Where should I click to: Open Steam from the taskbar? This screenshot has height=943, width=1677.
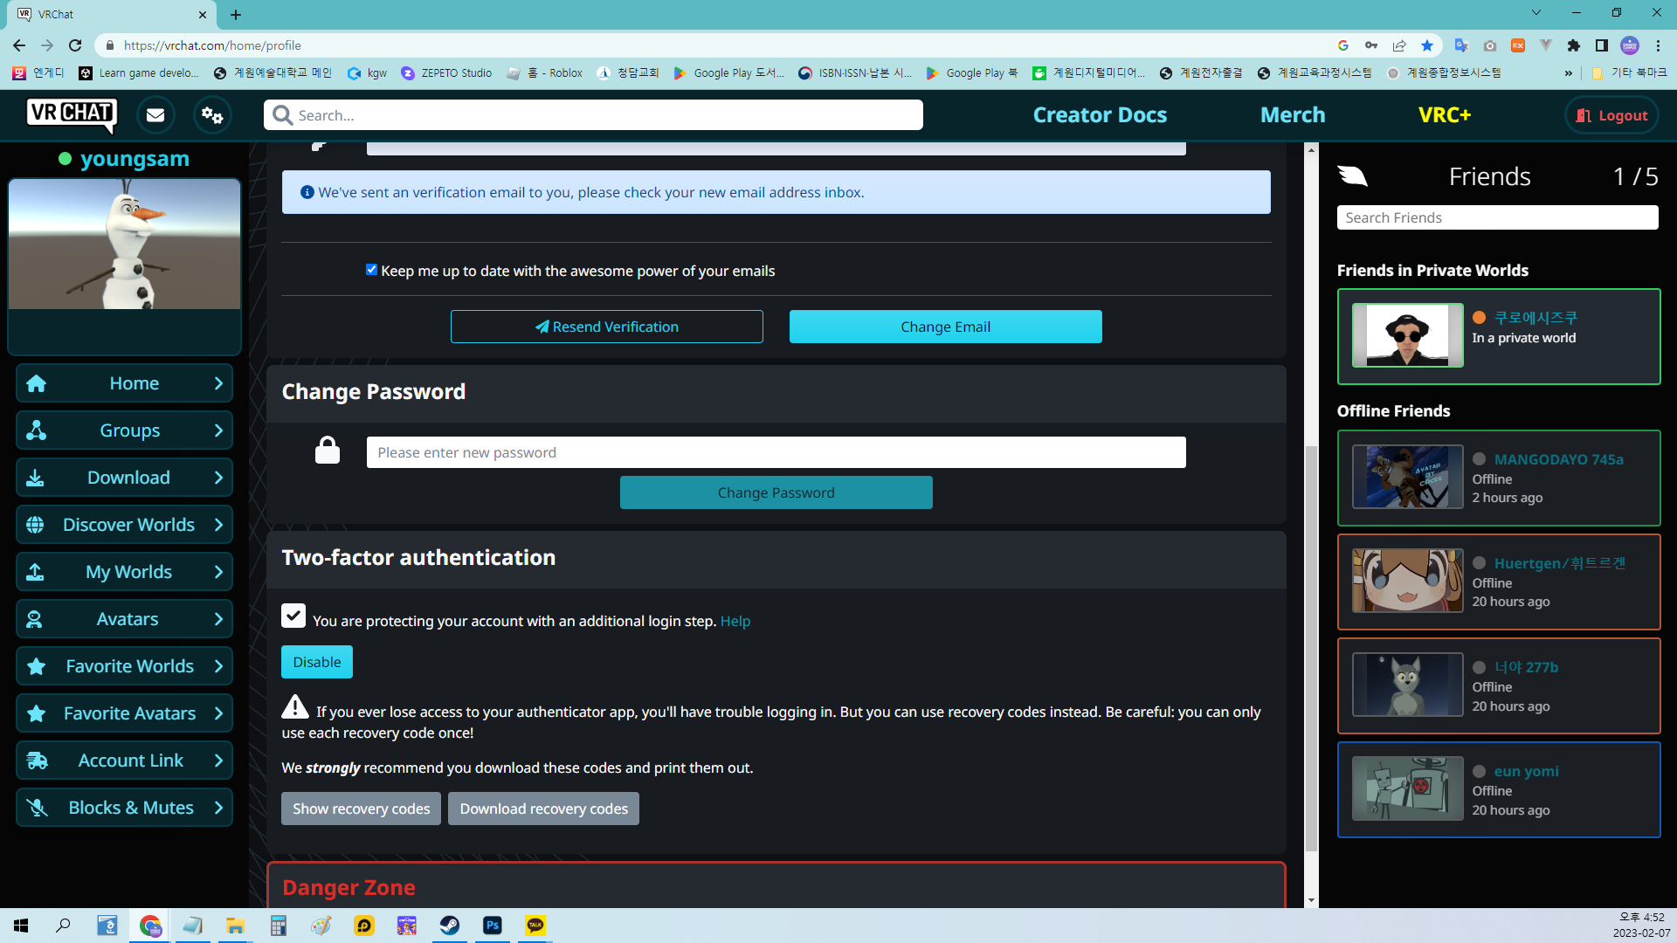coord(450,926)
